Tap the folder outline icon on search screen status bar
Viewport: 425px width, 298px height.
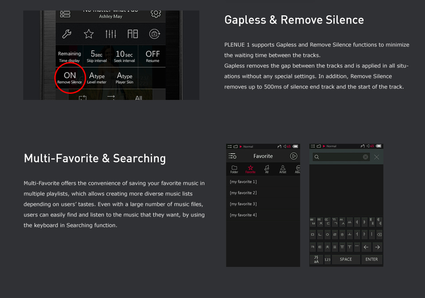[x=319, y=146]
